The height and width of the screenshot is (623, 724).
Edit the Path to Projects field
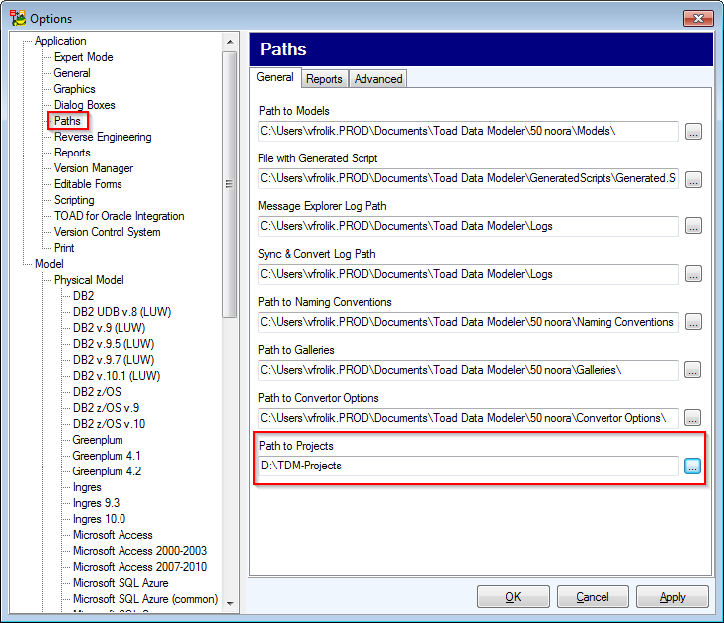tap(468, 466)
